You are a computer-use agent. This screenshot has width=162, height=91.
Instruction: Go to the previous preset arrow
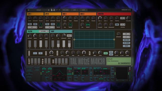[x=28, y=10]
